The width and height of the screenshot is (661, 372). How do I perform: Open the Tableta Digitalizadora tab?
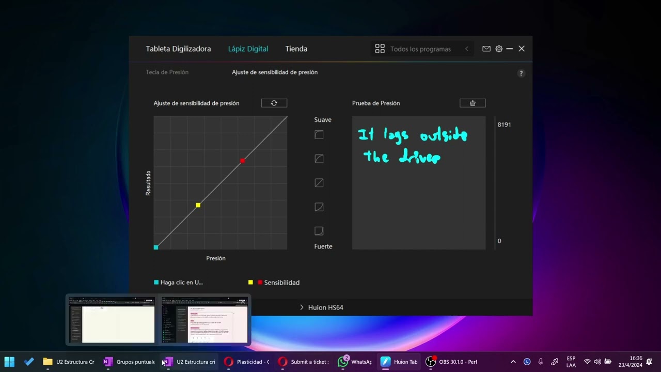tap(178, 49)
